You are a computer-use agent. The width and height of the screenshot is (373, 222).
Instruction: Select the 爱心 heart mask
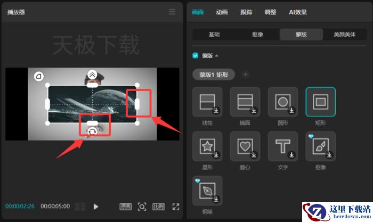point(245,146)
